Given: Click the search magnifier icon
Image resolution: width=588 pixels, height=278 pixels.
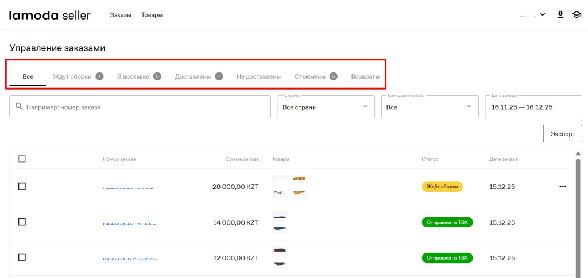Looking at the screenshot, I should coord(19,107).
